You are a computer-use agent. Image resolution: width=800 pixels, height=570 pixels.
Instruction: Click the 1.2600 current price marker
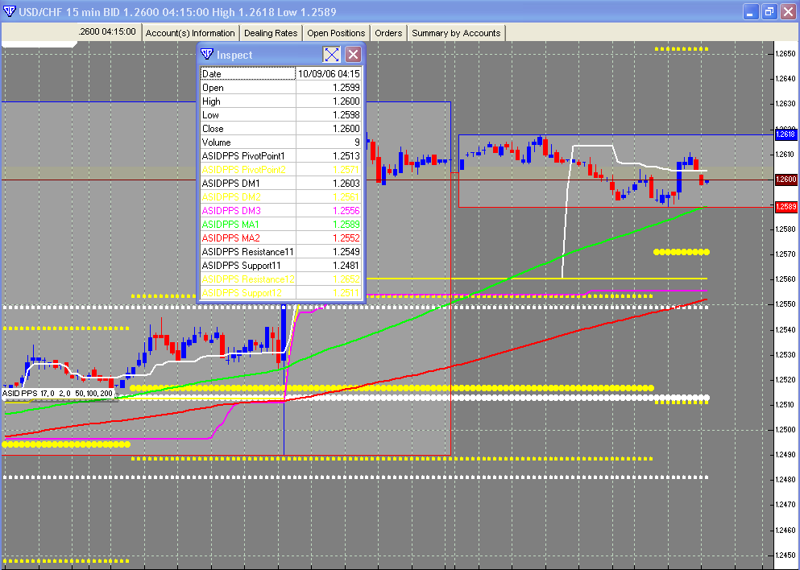click(785, 180)
